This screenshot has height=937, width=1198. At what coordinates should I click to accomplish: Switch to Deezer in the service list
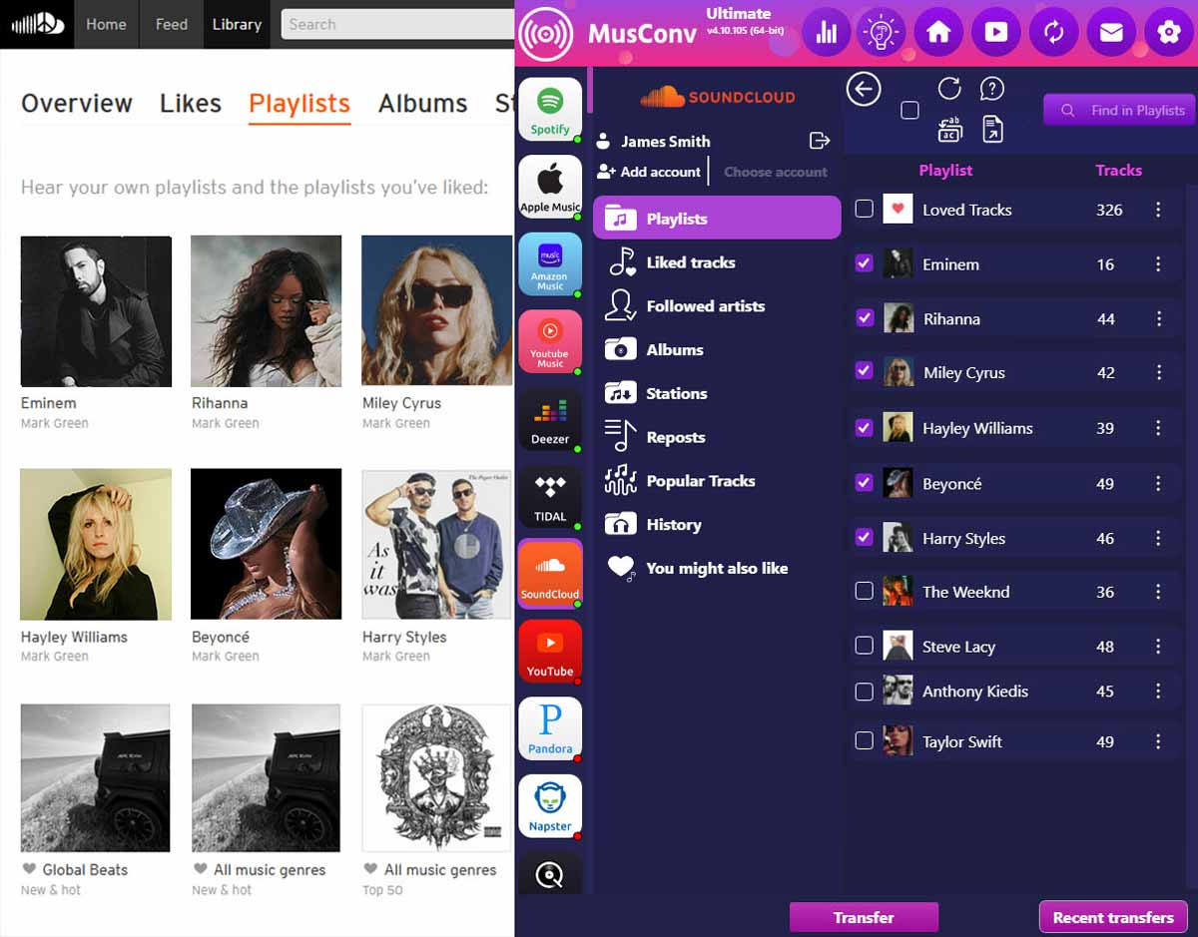click(x=550, y=419)
